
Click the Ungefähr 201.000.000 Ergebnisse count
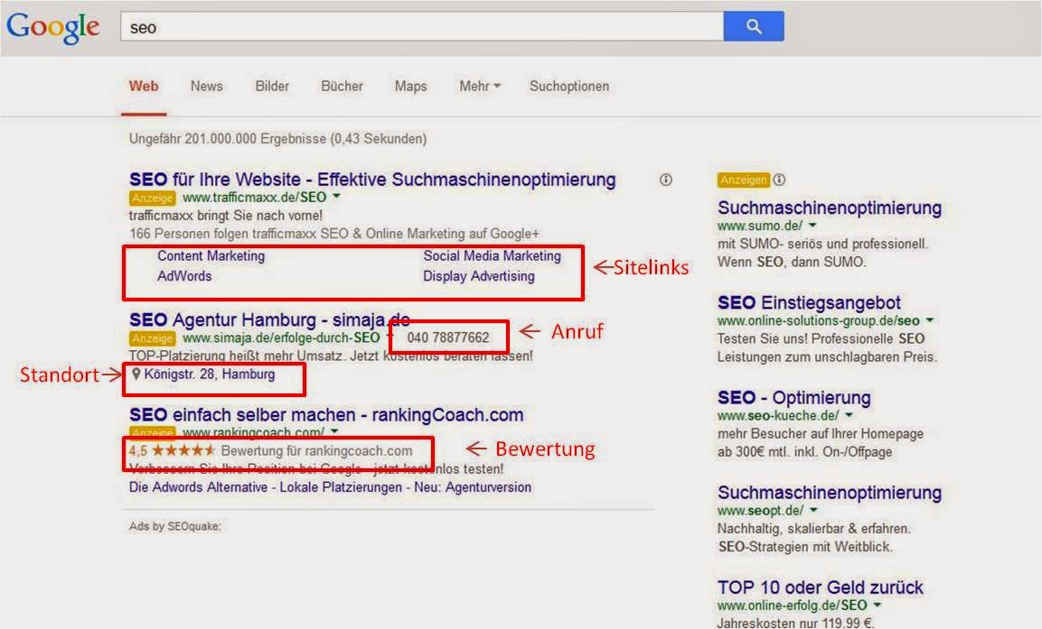tap(277, 139)
